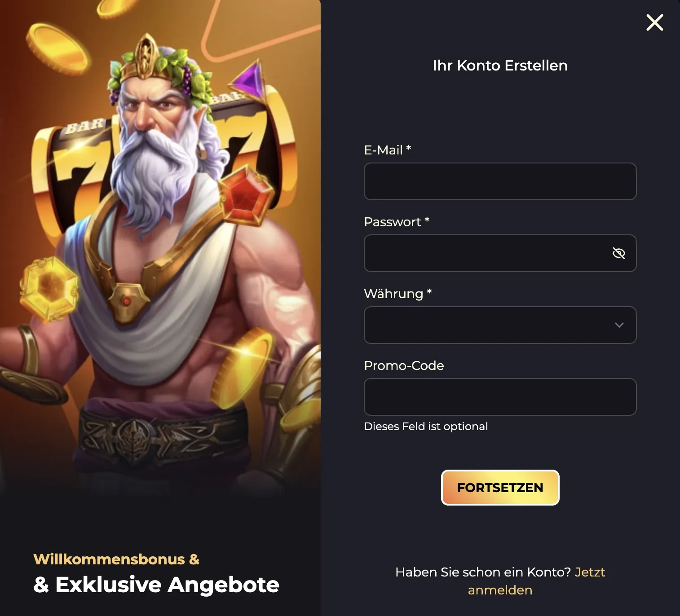The image size is (680, 616).
Task: Expand the Währung chevron arrow
Action: pos(619,325)
